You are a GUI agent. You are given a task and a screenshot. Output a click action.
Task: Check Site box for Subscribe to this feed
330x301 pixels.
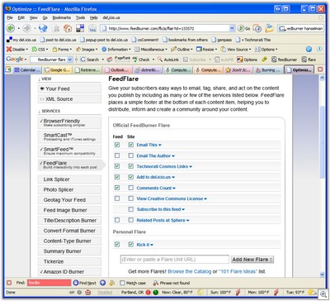pyautogui.click(x=131, y=209)
